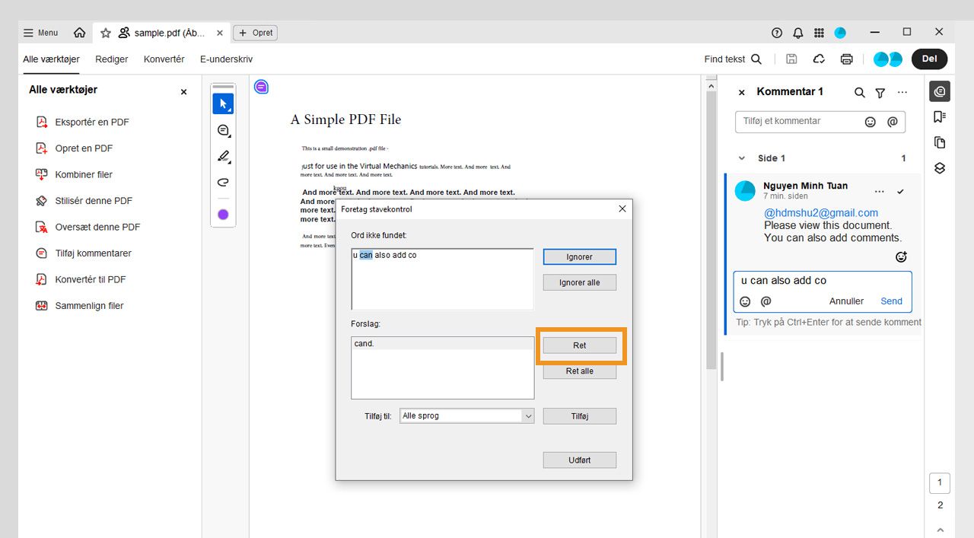Image resolution: width=974 pixels, height=538 pixels.
Task: Click the Ignorer button
Action: click(579, 257)
